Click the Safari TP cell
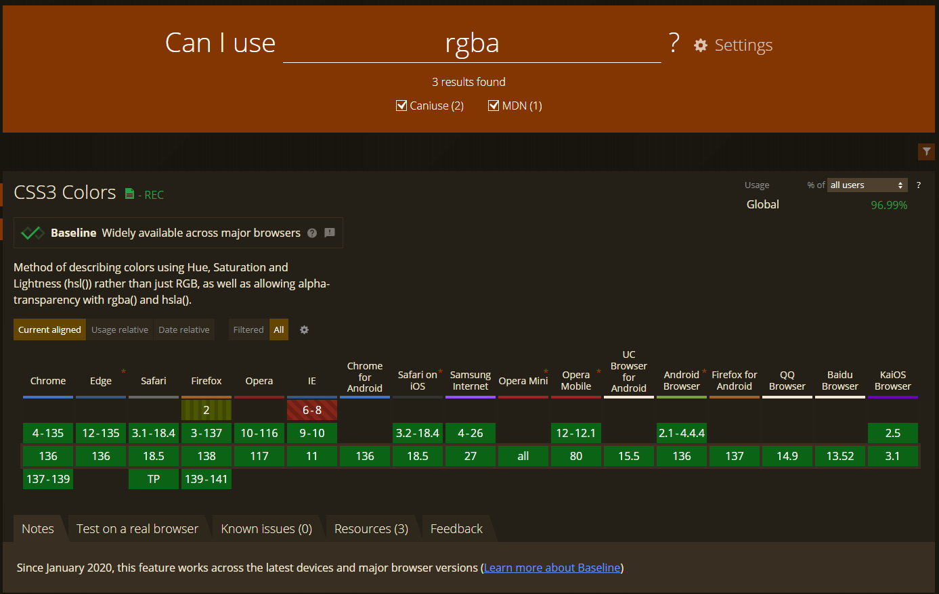Image resolution: width=939 pixels, height=594 pixels. (x=154, y=479)
